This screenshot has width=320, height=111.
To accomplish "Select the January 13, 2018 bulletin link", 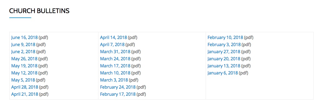I will pos(224,66).
